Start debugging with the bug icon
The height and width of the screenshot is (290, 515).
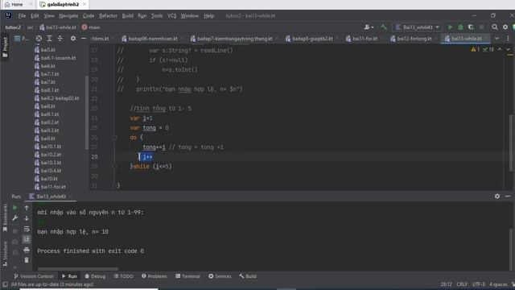pyautogui.click(x=460, y=27)
